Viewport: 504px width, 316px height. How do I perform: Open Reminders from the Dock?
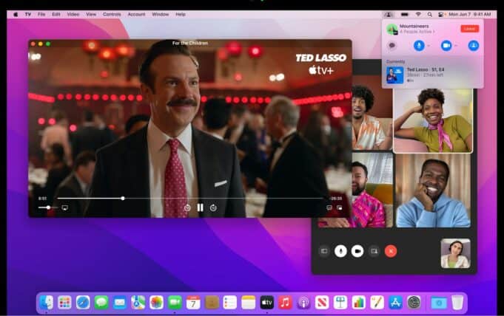pos(230,302)
